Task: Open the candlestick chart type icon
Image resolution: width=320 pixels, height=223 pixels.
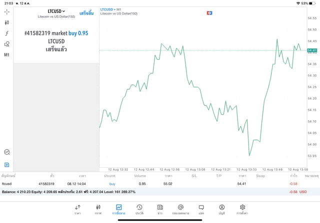Action: [x=7, y=22]
